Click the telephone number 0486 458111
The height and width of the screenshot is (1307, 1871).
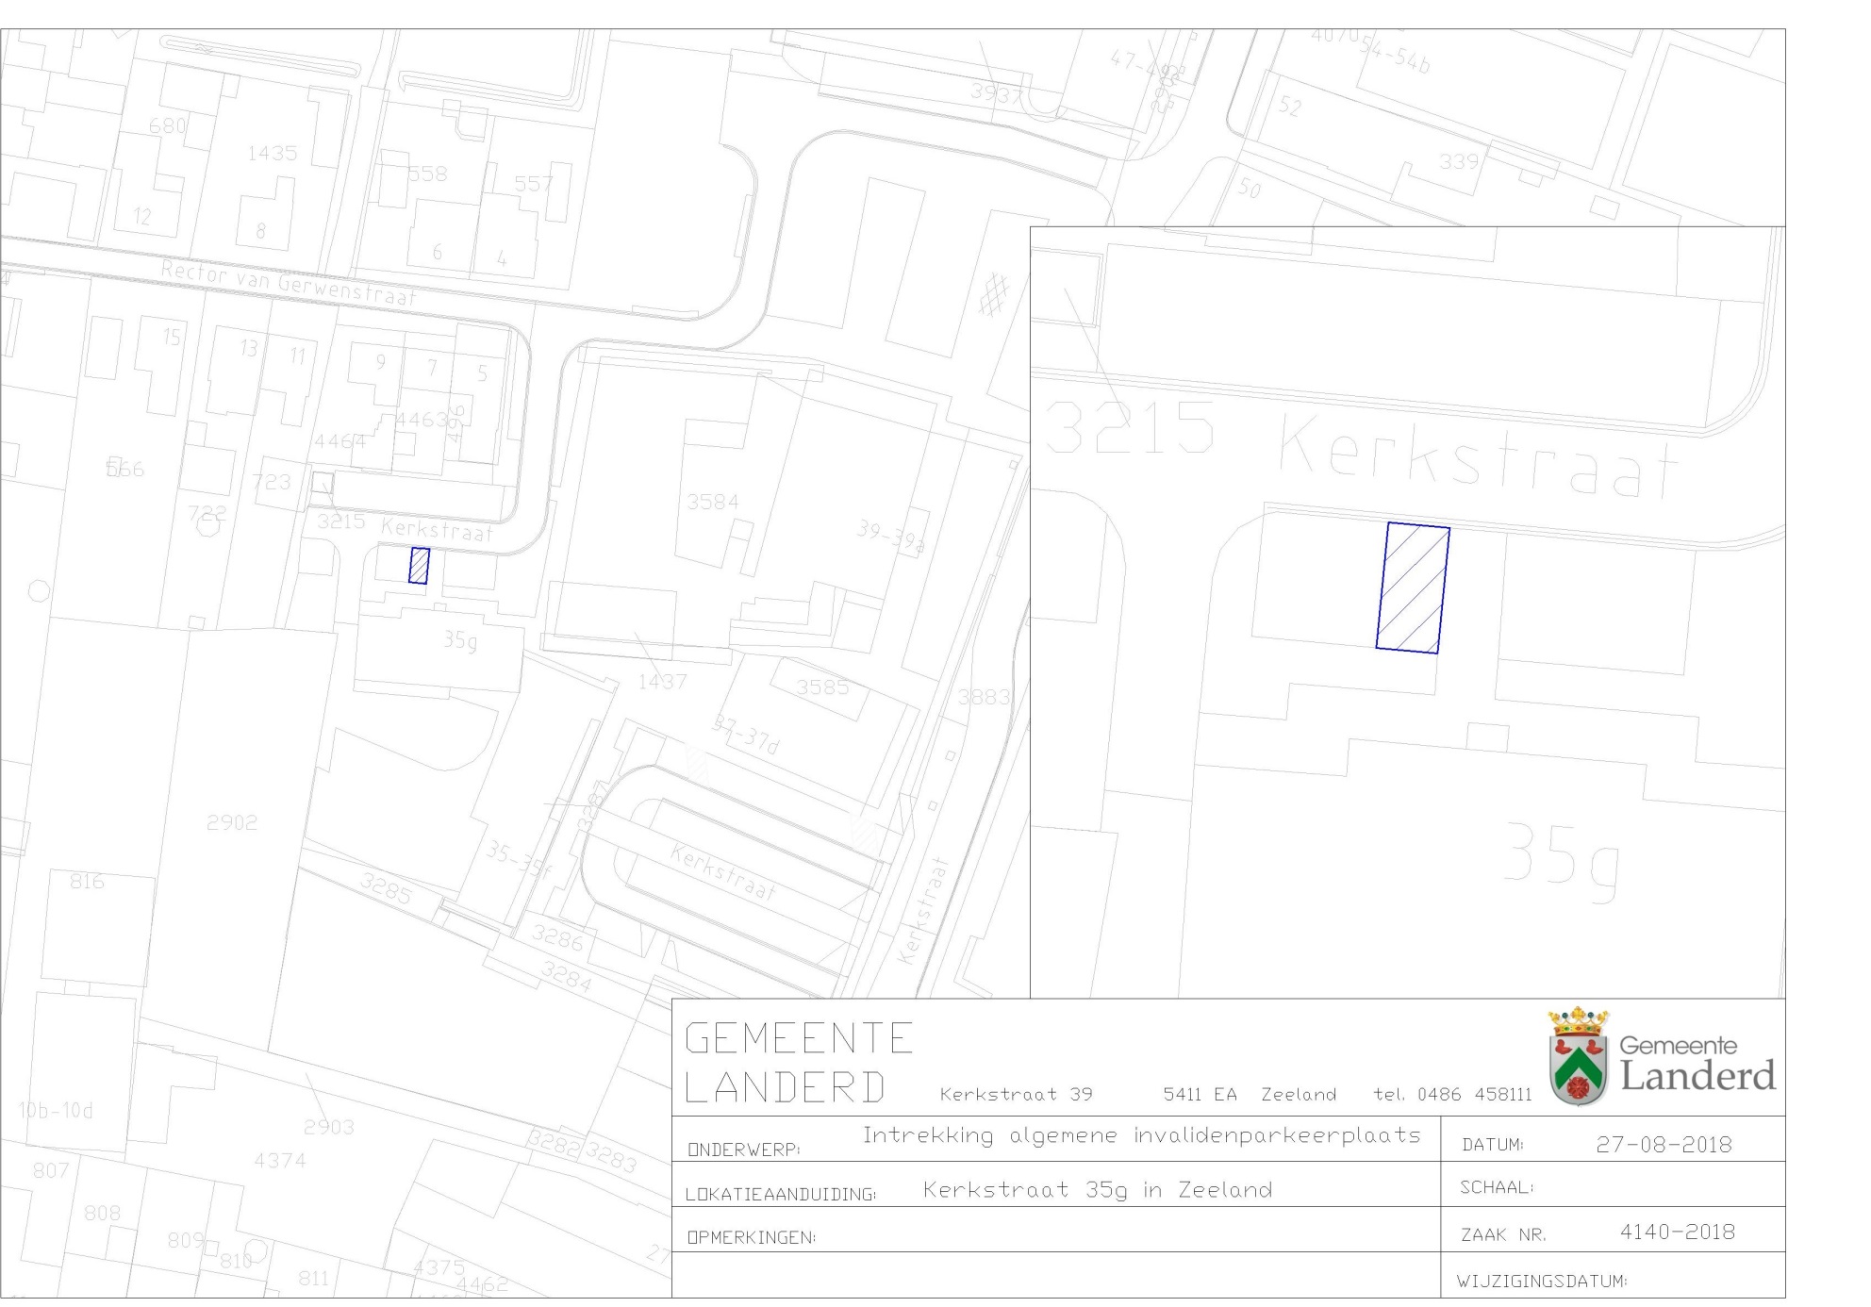click(x=1474, y=1095)
